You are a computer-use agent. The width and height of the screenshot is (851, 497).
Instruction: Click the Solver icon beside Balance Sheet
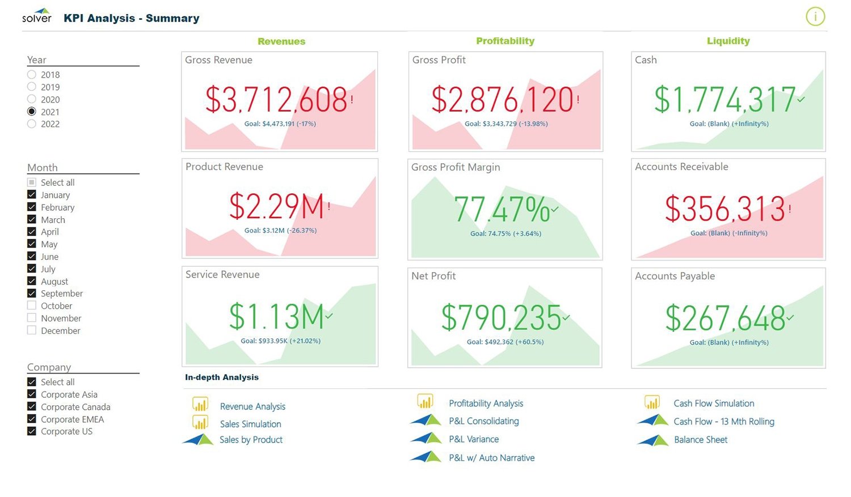652,440
